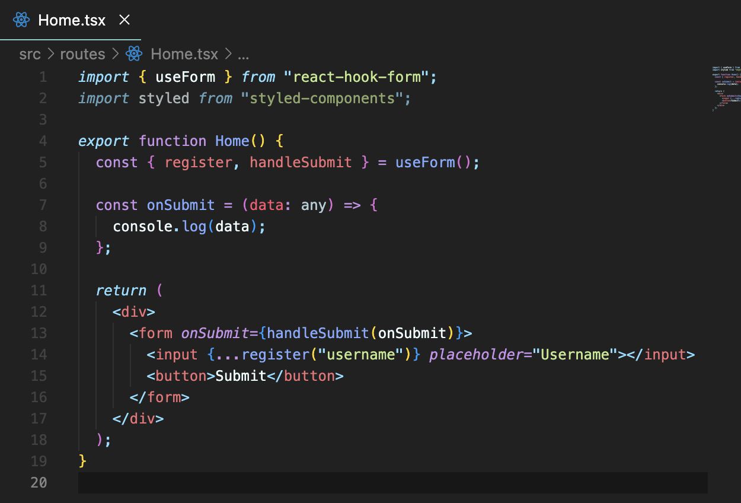
Task: Click the "Username" placeholder value
Action: tap(575, 355)
